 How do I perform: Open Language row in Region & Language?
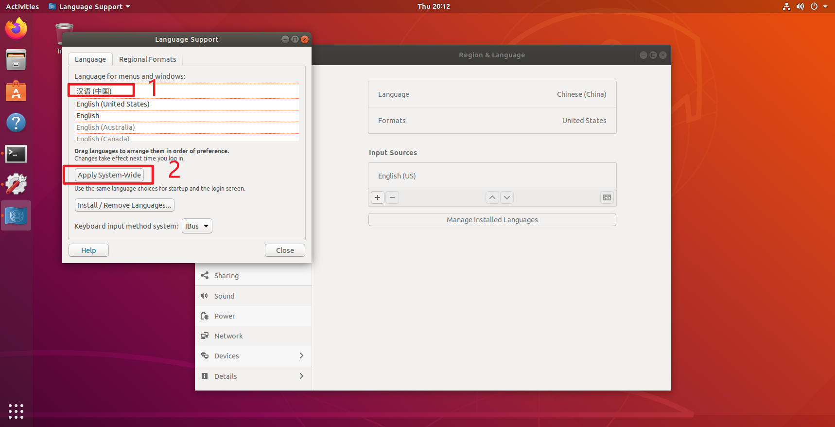click(492, 94)
